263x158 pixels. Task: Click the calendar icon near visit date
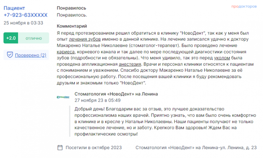coord(60,147)
